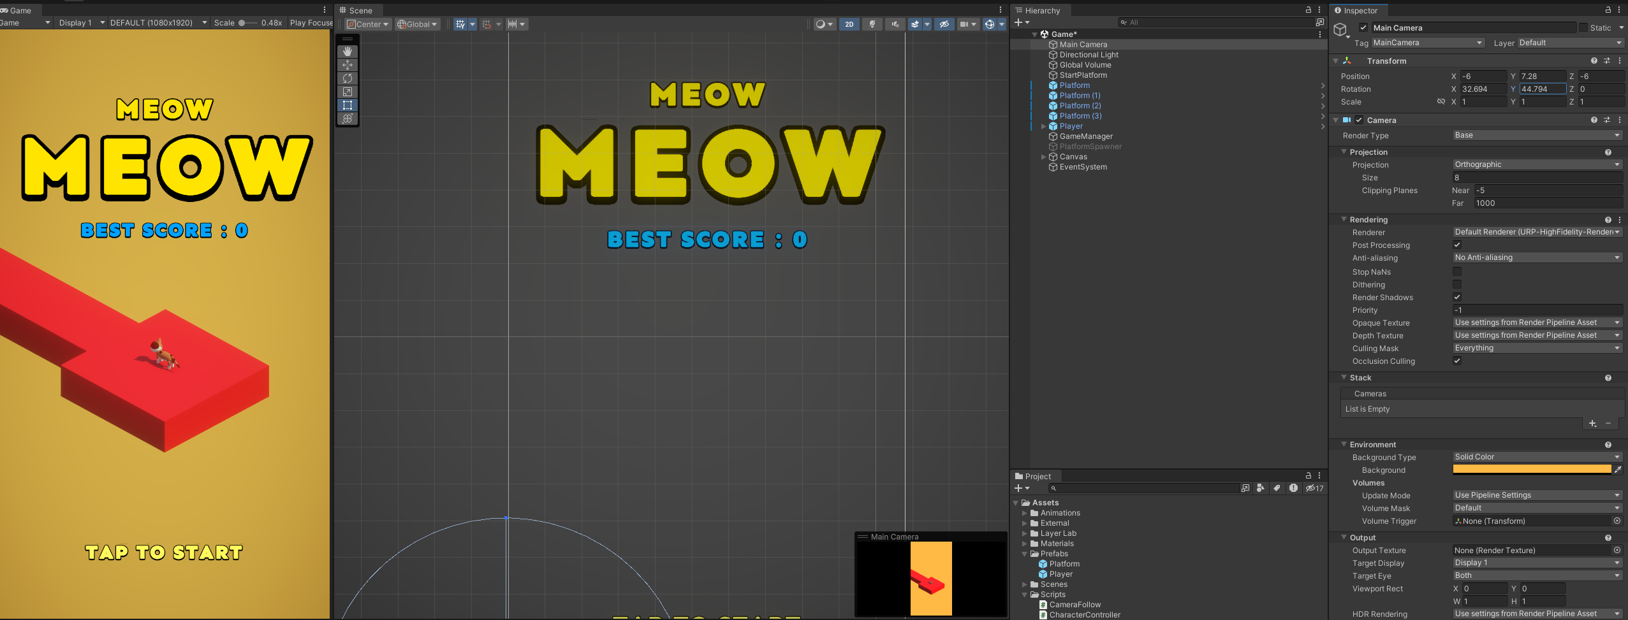Expand the Canvas object in Hierarchy
The height and width of the screenshot is (620, 1628).
pyautogui.click(x=1044, y=157)
